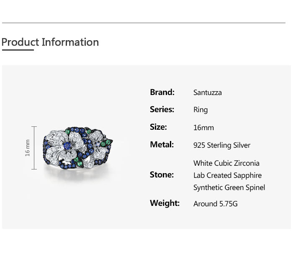The width and height of the screenshot is (293, 254).
Task: Select the Metal label
Action: click(x=162, y=145)
